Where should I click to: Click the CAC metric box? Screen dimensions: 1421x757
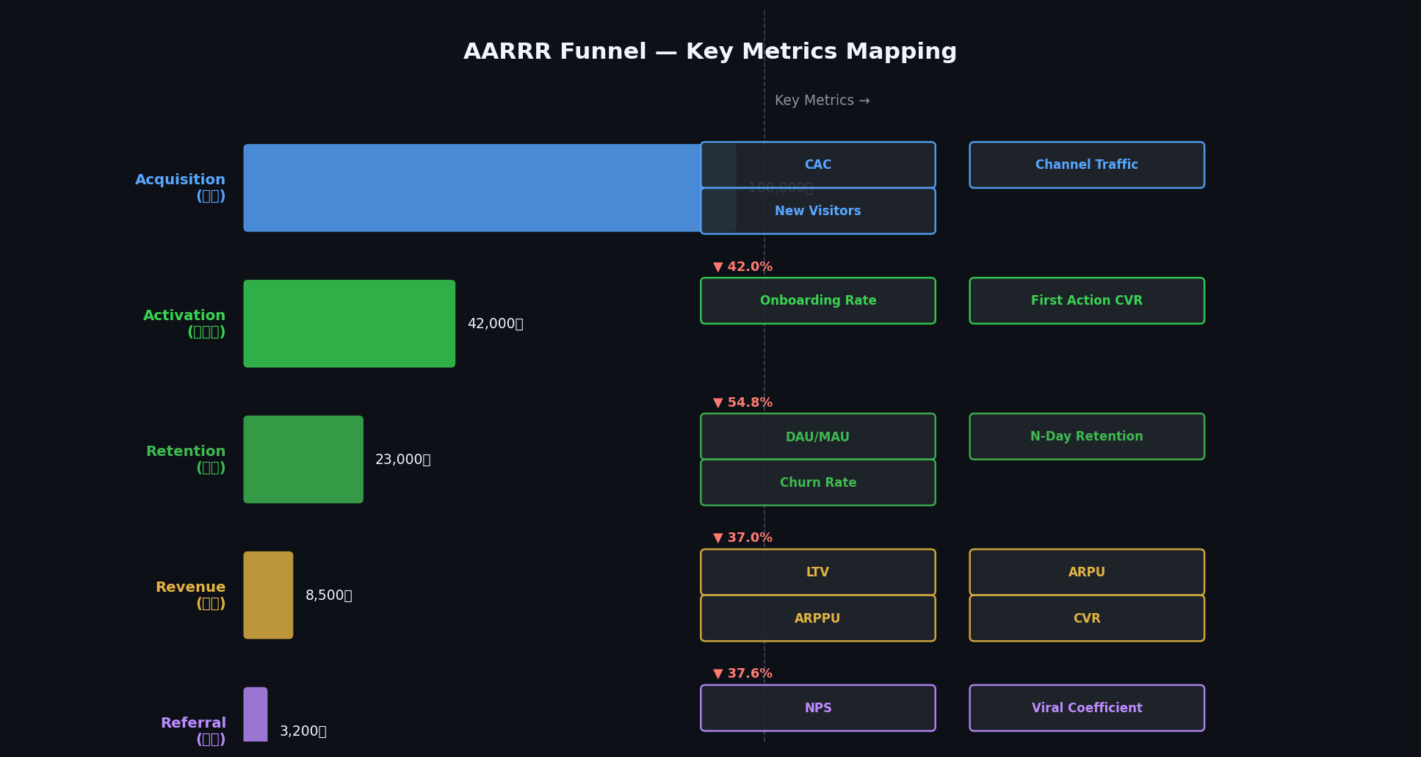[817, 165]
